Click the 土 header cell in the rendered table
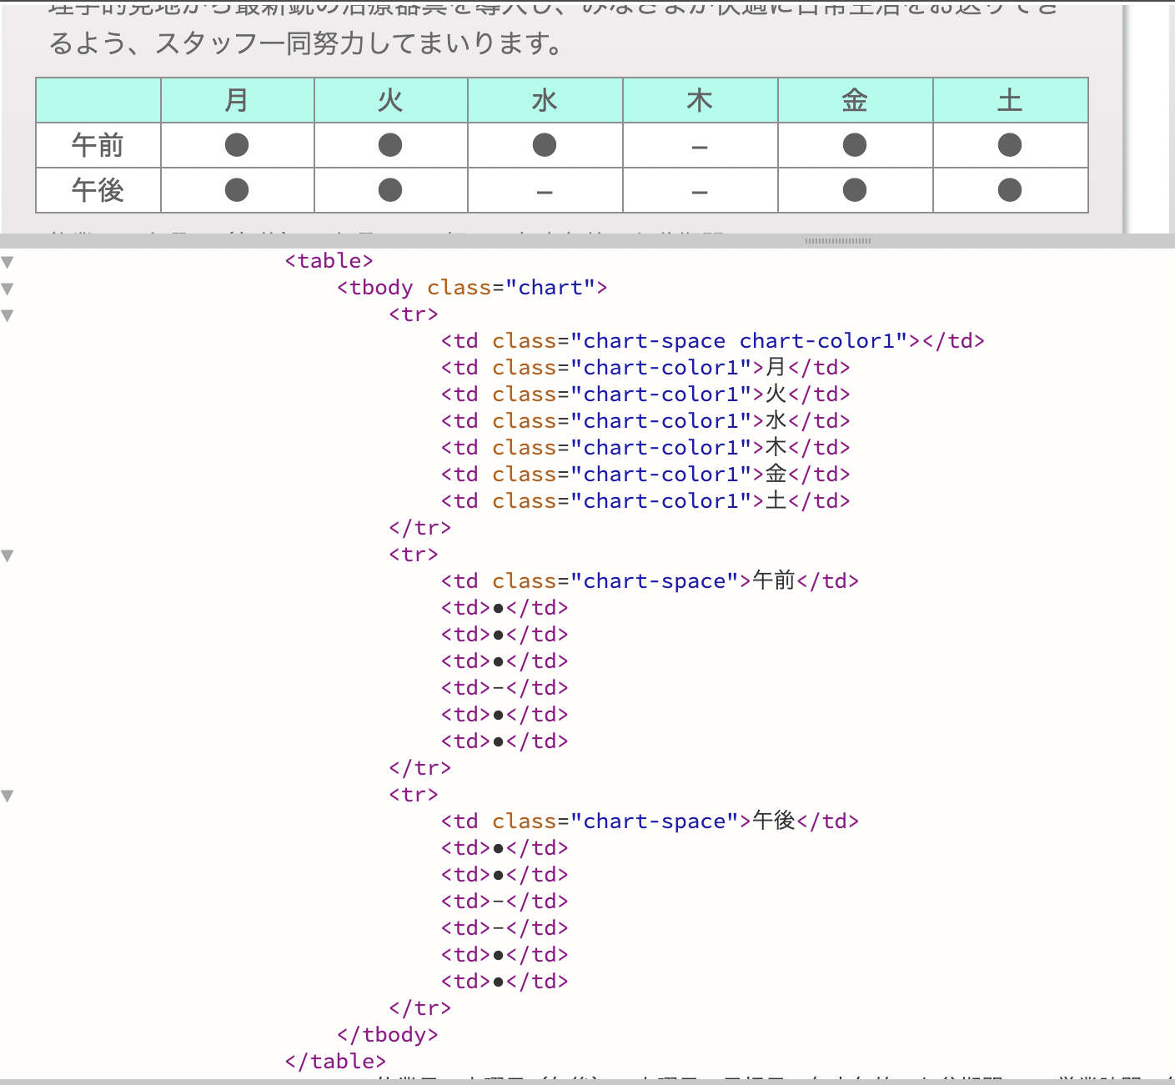 click(x=1010, y=100)
